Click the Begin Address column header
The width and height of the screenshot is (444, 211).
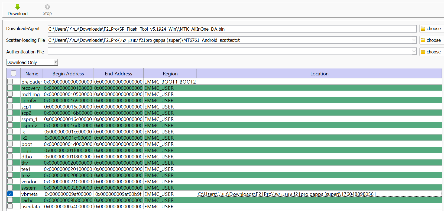click(68, 73)
